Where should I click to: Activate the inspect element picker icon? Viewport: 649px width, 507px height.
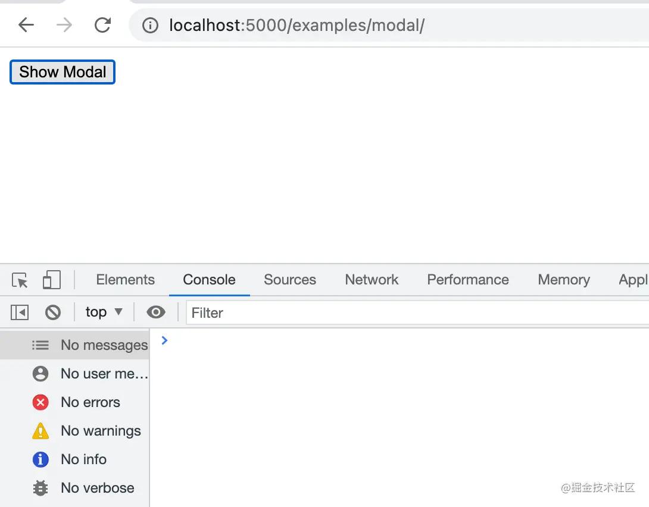20,280
